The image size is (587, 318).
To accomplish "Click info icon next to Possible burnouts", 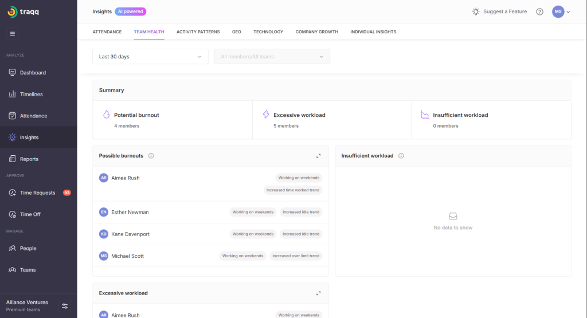I will coord(151,156).
